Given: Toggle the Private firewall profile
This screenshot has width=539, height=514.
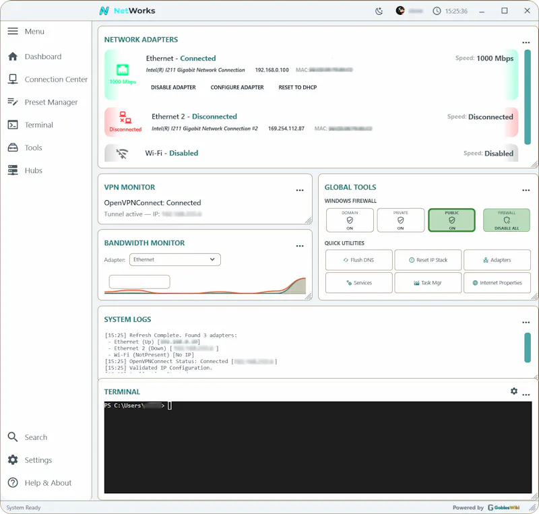Looking at the screenshot, I should pyautogui.click(x=400, y=220).
